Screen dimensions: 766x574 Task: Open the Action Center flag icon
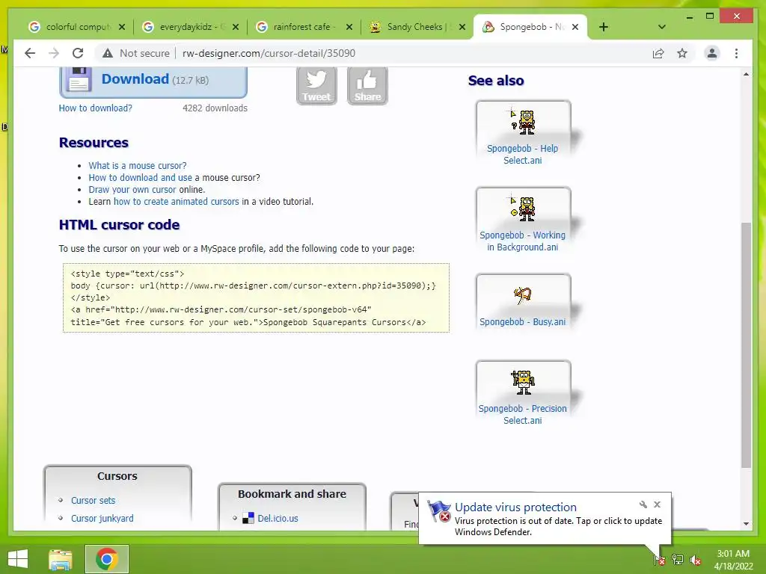click(x=659, y=559)
